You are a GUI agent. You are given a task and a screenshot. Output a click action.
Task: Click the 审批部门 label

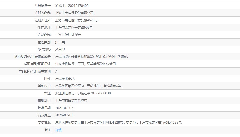[44, 100]
